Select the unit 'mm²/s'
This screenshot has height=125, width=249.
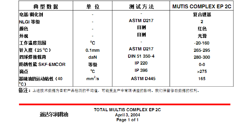(93, 78)
